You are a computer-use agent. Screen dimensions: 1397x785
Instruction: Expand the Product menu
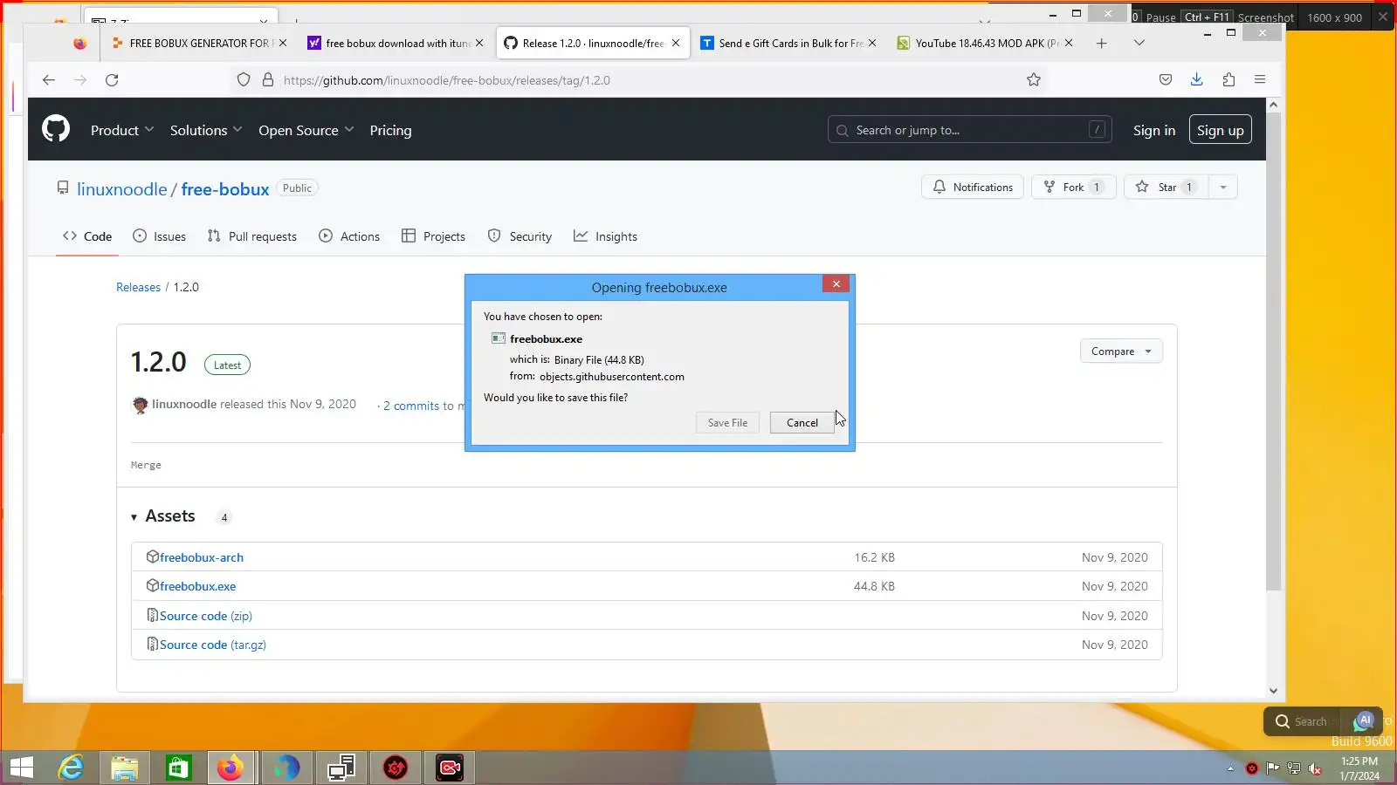122,130
